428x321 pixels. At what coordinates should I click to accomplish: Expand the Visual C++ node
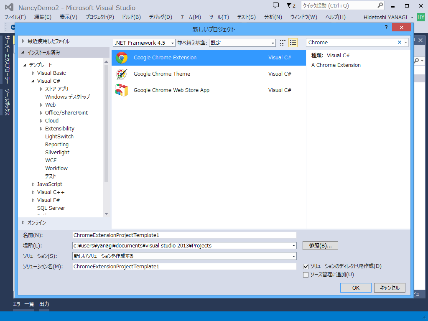click(33, 192)
